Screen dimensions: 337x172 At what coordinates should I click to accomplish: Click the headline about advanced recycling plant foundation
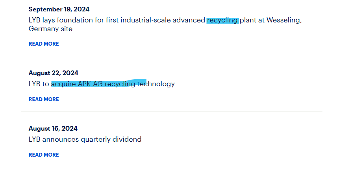click(165, 24)
